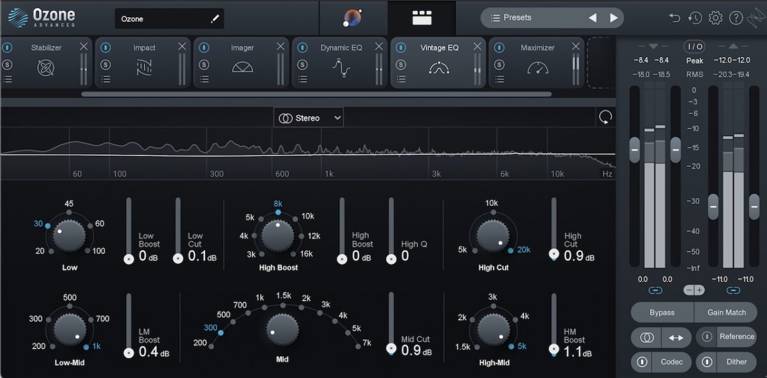Open the Maximizer module preset list icon
Screen dimensions: 767x378
(499, 79)
